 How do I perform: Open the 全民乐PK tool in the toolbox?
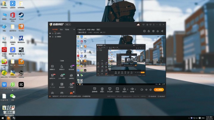[x=52, y=76]
